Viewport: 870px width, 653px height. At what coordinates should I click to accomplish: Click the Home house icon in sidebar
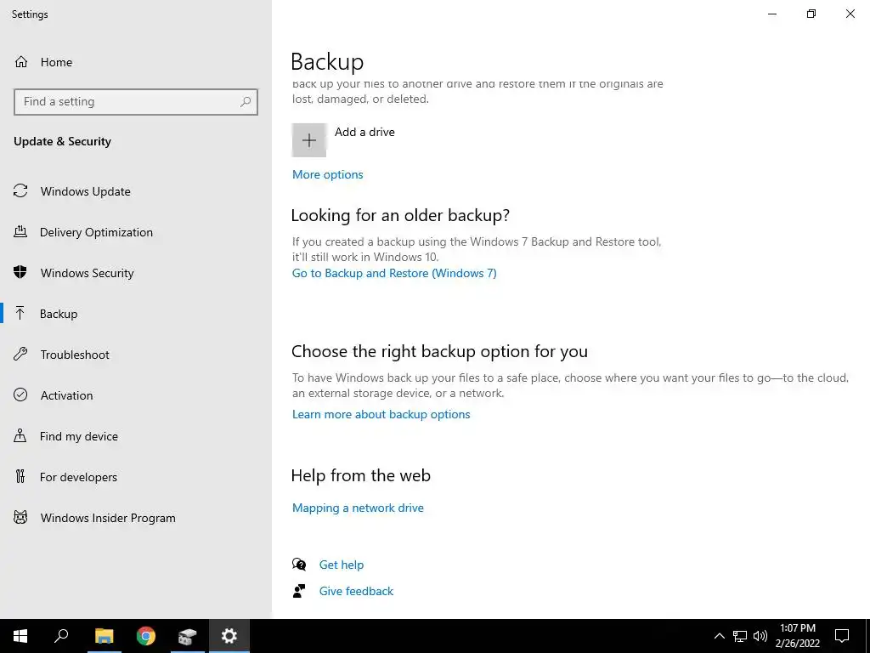(x=21, y=61)
